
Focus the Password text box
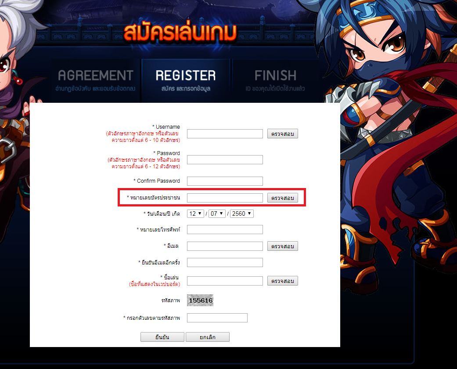(225, 160)
